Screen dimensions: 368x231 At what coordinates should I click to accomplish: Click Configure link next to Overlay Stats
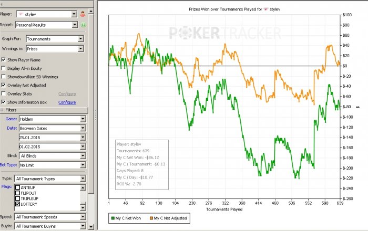click(x=67, y=93)
